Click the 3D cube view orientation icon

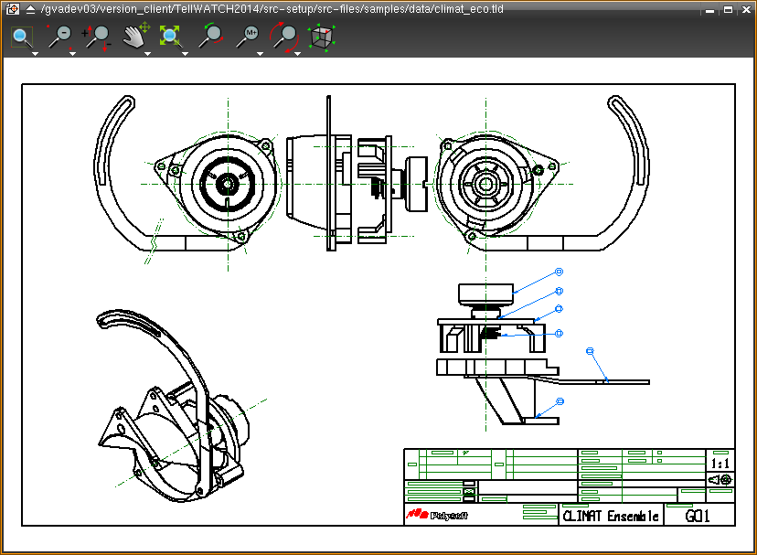(x=322, y=37)
